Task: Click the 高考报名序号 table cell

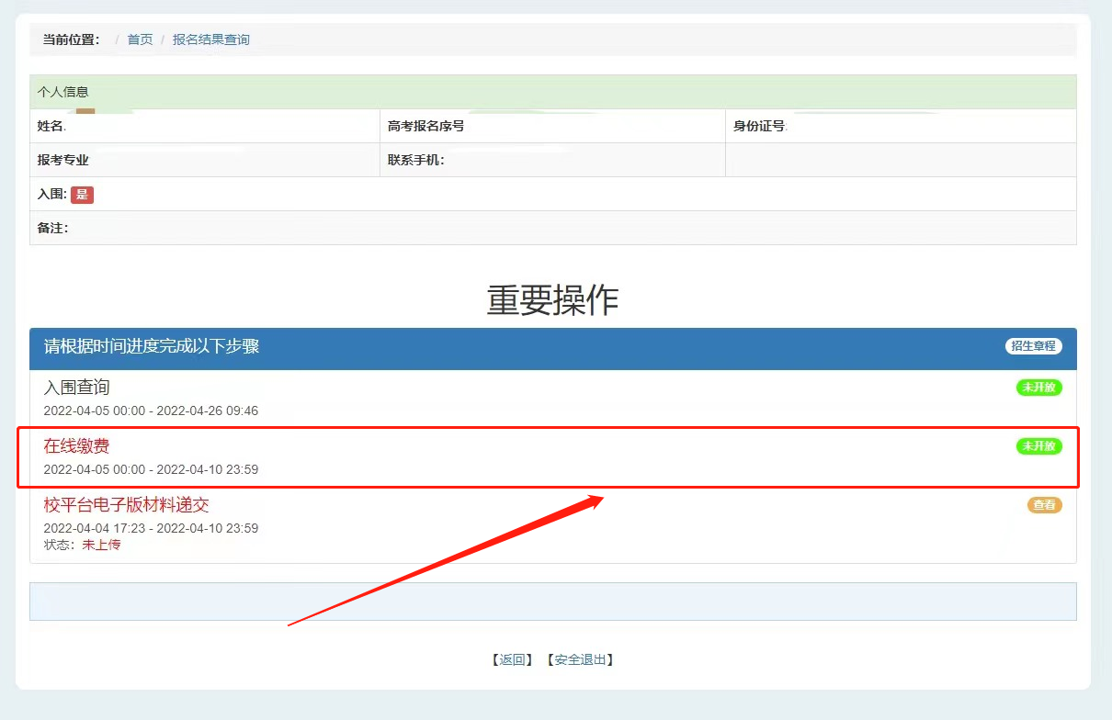Action: [x=551, y=126]
